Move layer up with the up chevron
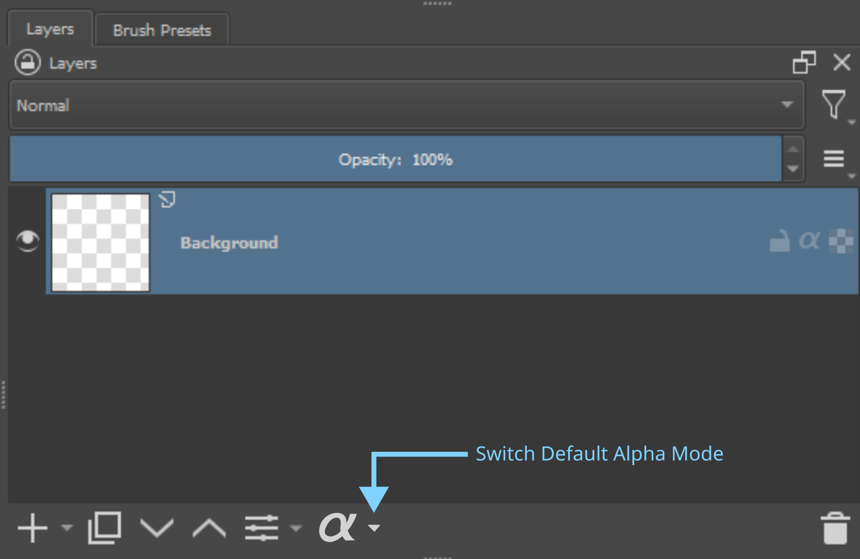 pyautogui.click(x=209, y=528)
